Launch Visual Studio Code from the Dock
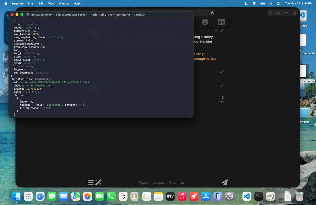The width and height of the screenshot is (316, 205). [246, 196]
